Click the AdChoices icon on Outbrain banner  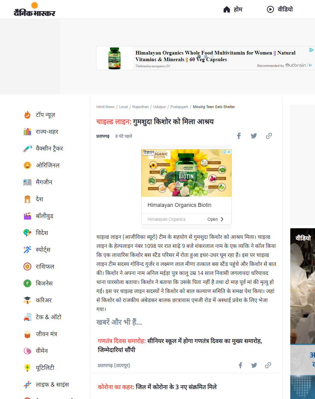point(311,50)
